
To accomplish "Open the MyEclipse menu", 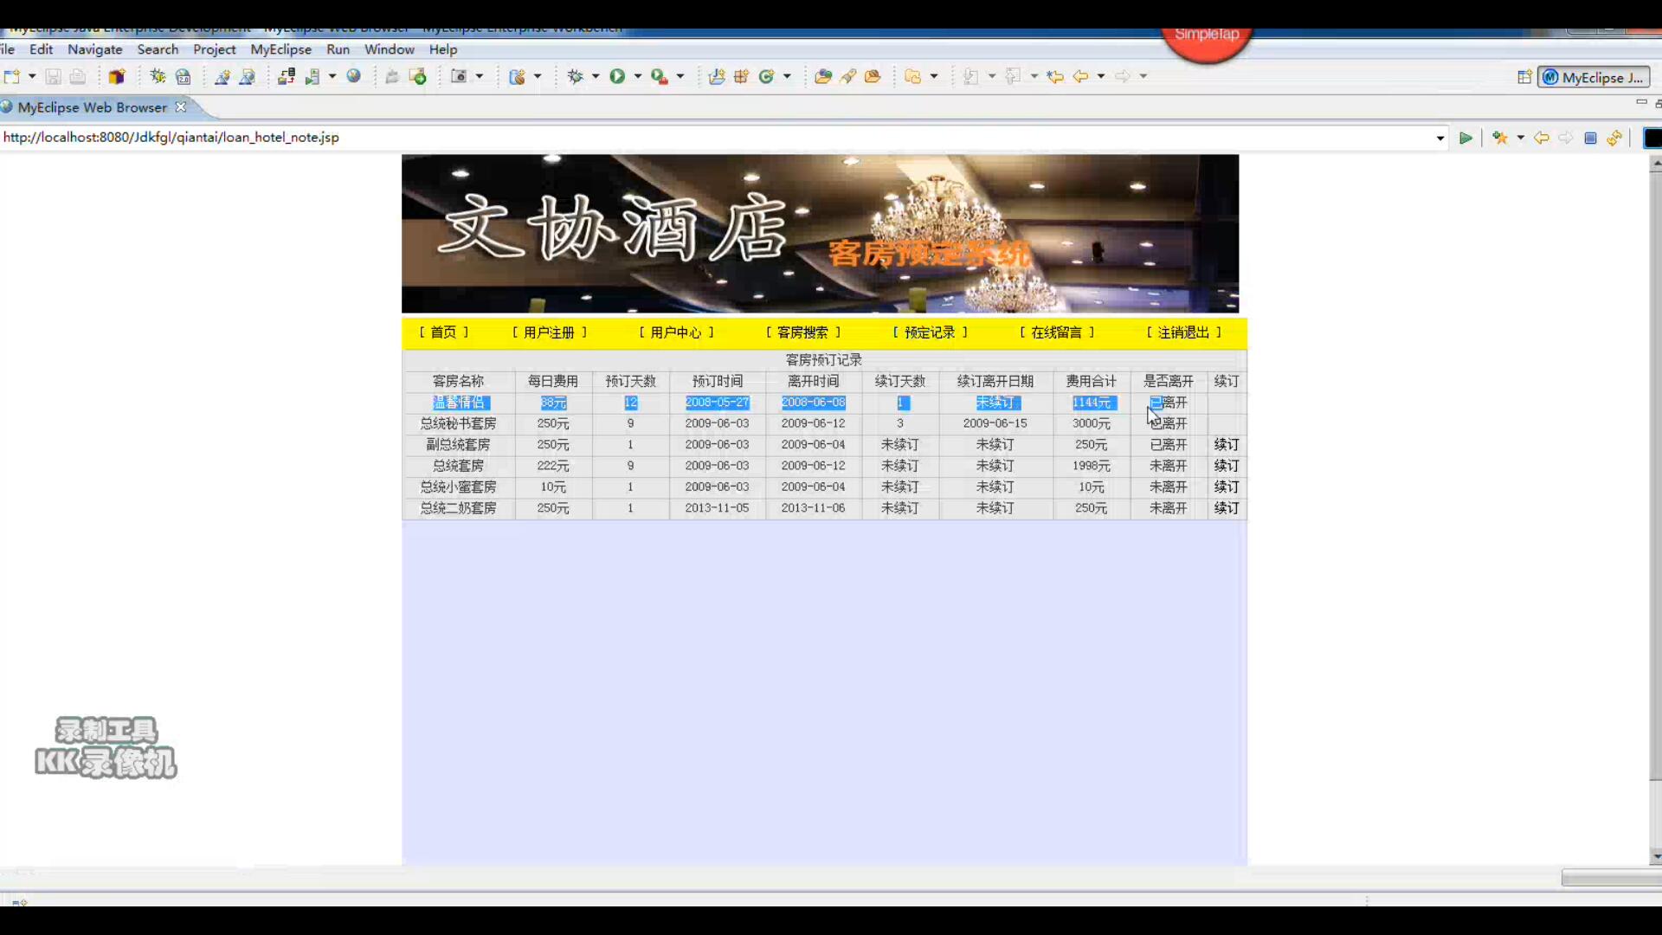I will (281, 49).
